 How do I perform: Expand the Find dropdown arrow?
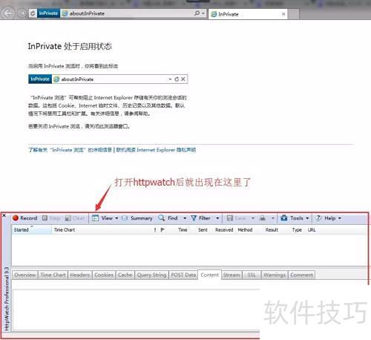tap(185, 218)
